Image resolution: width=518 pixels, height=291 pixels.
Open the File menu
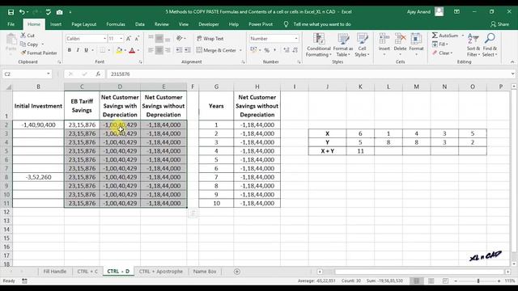(x=11, y=24)
